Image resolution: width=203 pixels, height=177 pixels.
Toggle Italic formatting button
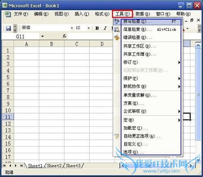click(105, 28)
